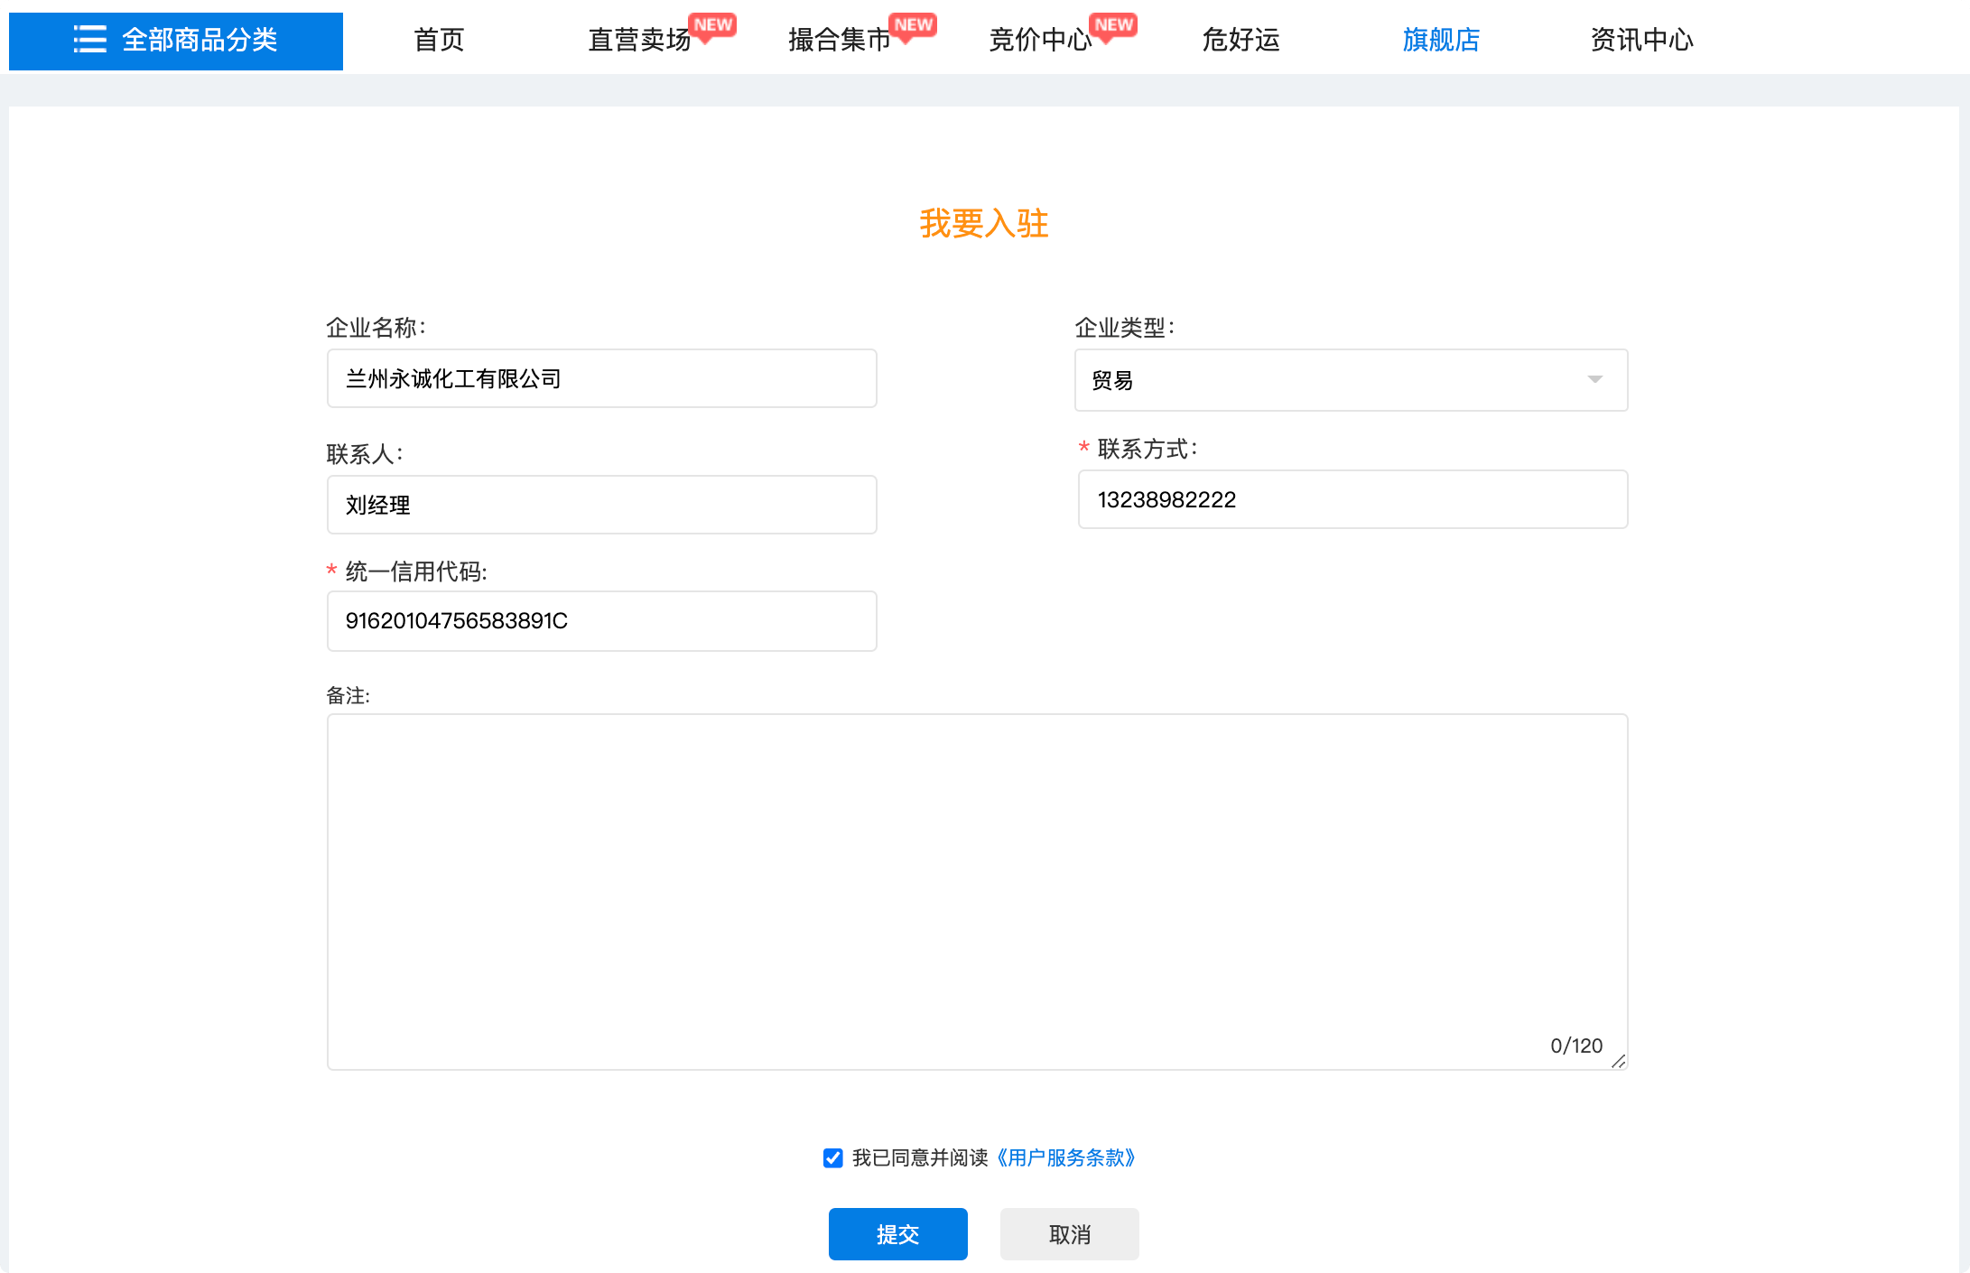Image resolution: width=1970 pixels, height=1273 pixels.
Task: Uncheck the 我已同意并阅读 agreement checkbox
Action: [x=833, y=1157]
